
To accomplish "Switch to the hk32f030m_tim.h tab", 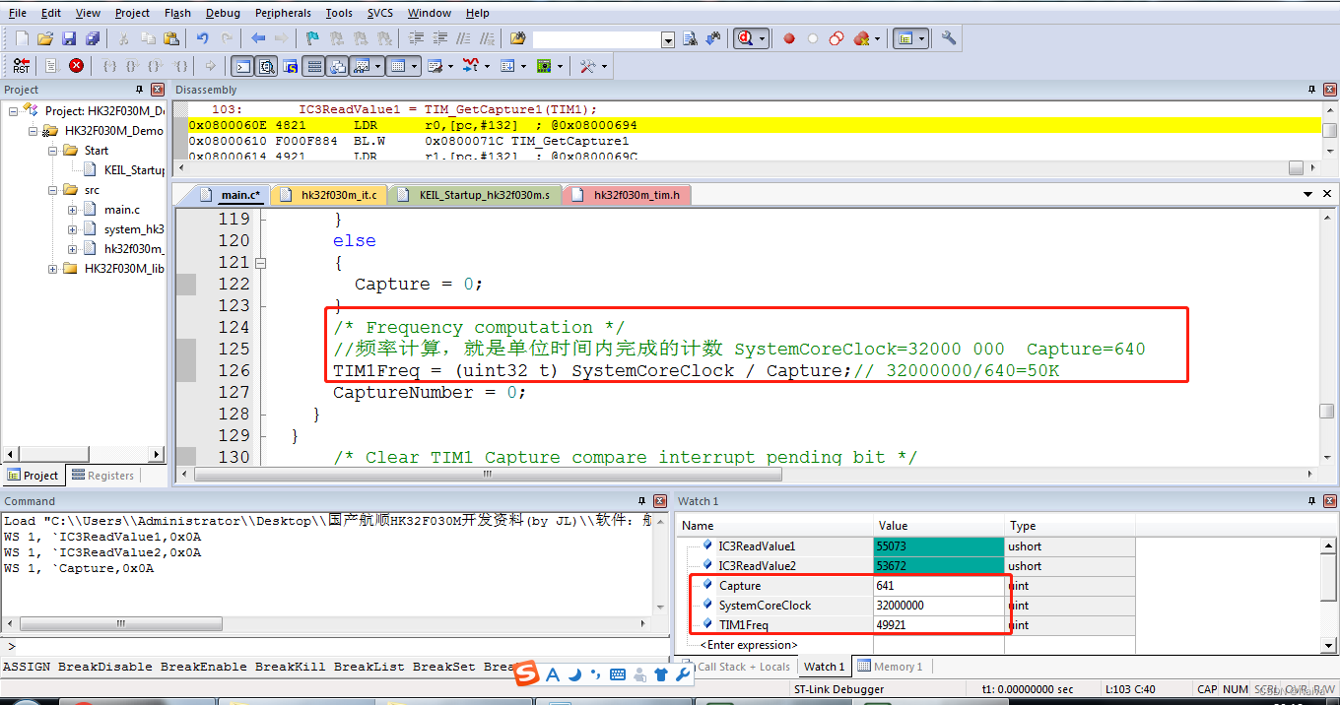I will tap(626, 195).
